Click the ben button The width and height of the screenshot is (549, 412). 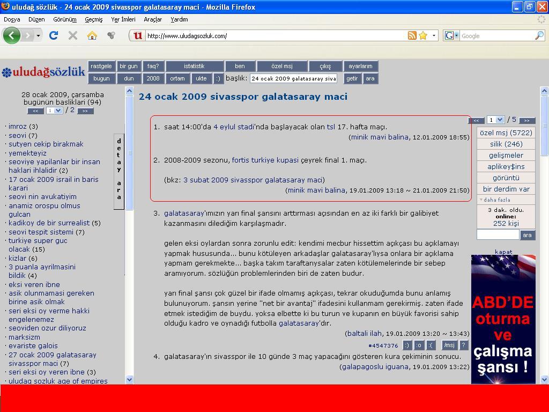point(240,66)
